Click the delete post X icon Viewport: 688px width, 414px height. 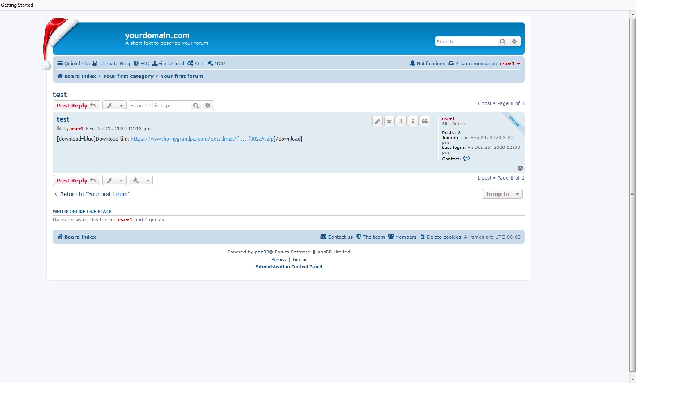389,121
